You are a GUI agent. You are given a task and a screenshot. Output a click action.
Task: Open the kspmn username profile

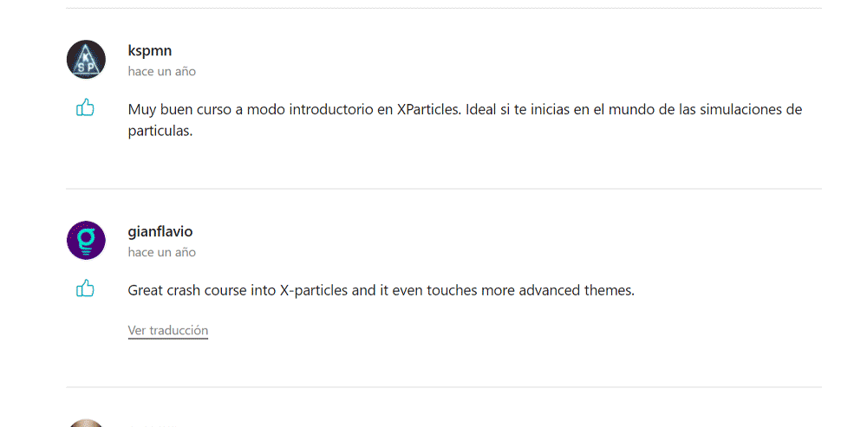point(150,51)
